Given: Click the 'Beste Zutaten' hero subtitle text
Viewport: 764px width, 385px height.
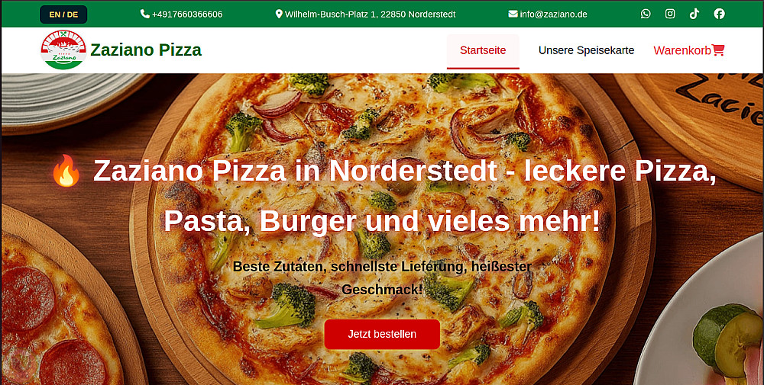Looking at the screenshot, I should (x=382, y=278).
